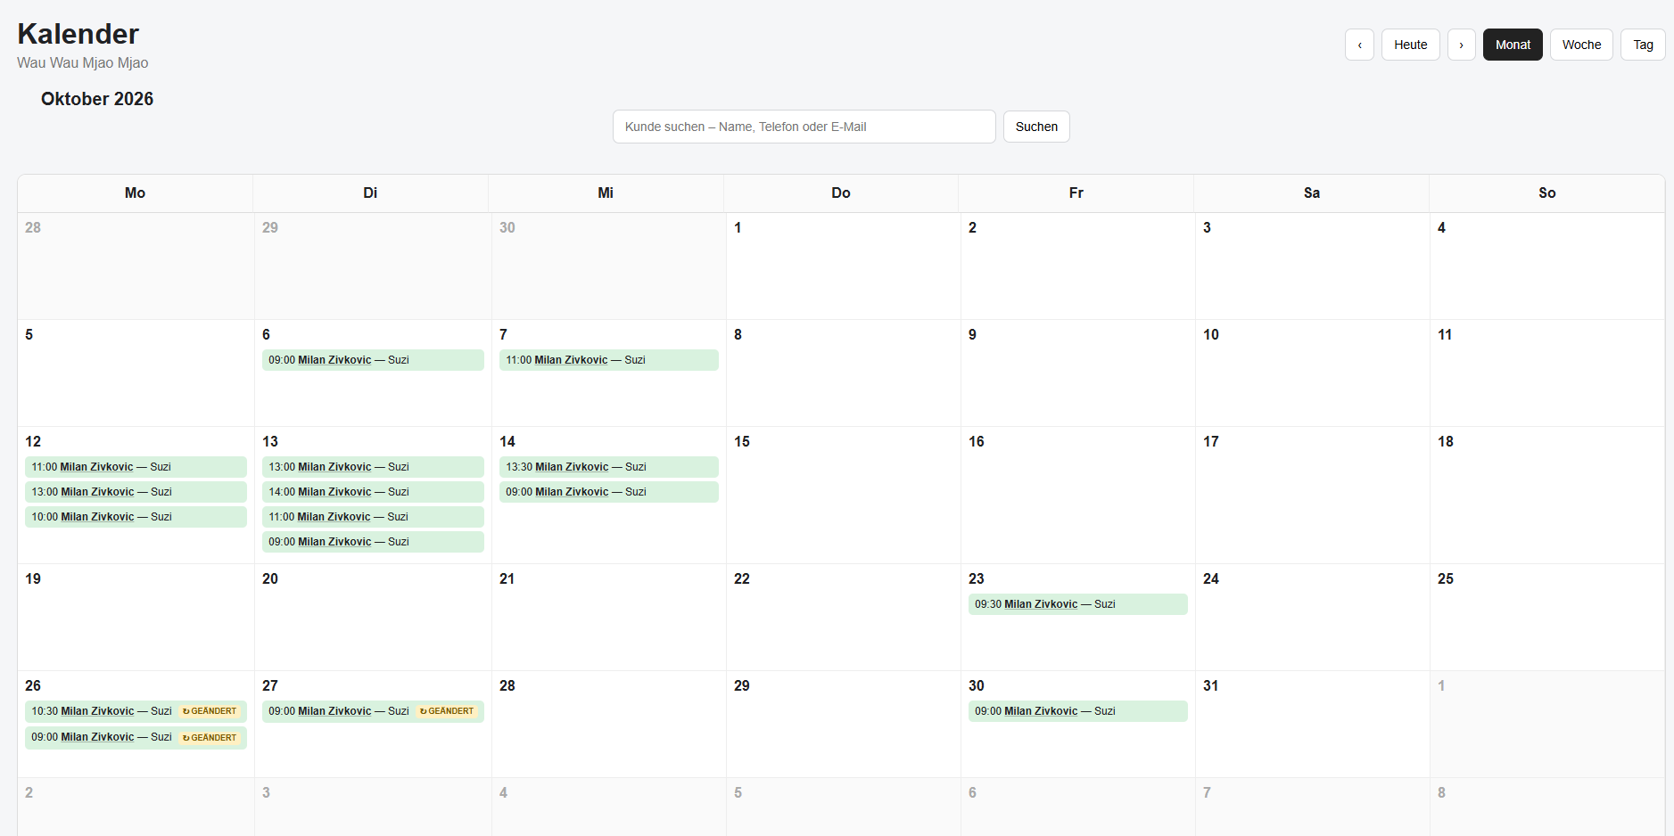
Task: Open 10:30 appointment on October 26
Action: (136, 711)
